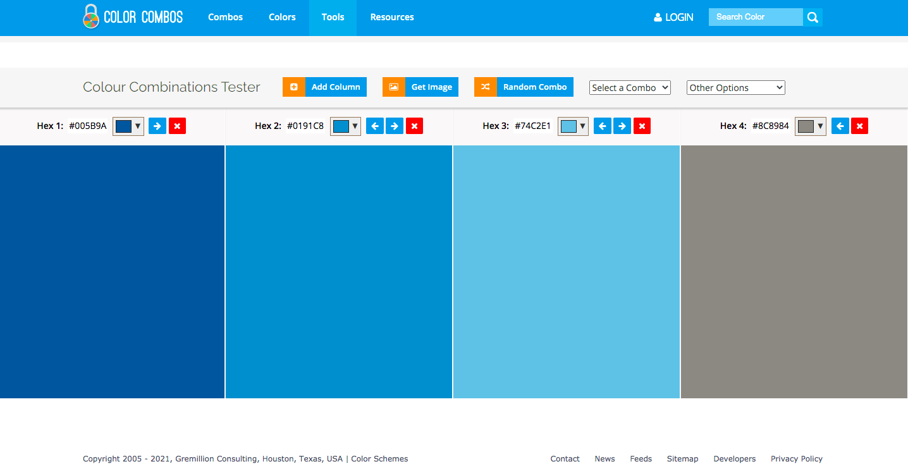
Task: Move Hex 3 column right
Action: [x=622, y=126]
